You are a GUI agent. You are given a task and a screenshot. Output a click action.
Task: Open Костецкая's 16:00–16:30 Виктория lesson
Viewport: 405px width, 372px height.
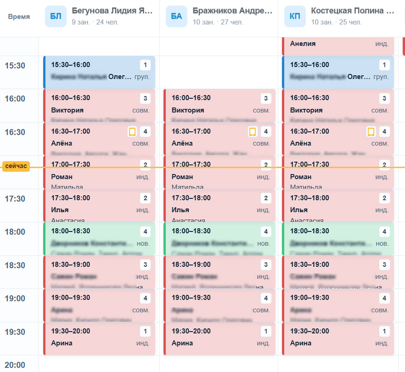338,106
